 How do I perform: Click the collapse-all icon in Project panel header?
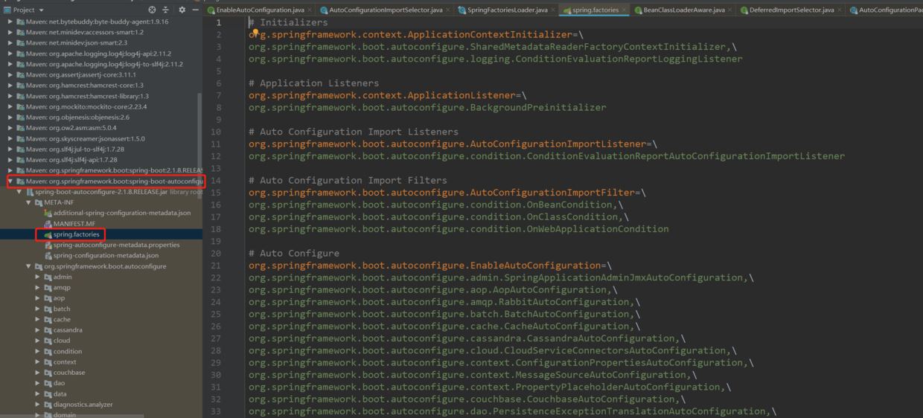click(x=166, y=10)
